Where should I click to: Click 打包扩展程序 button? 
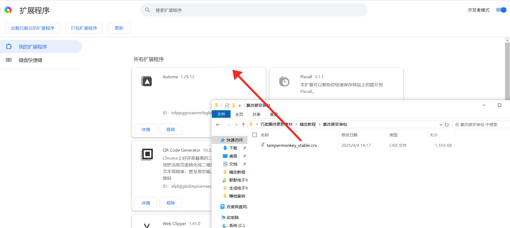pos(84,28)
